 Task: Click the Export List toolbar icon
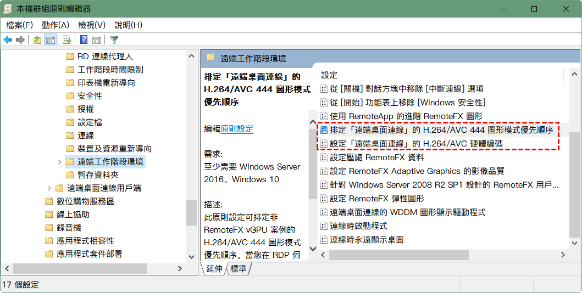click(x=67, y=40)
